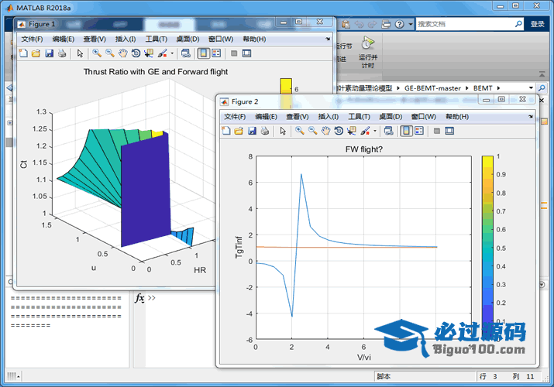
Task: Open the 插入(I) menu in Figure 1
Action: click(125, 39)
